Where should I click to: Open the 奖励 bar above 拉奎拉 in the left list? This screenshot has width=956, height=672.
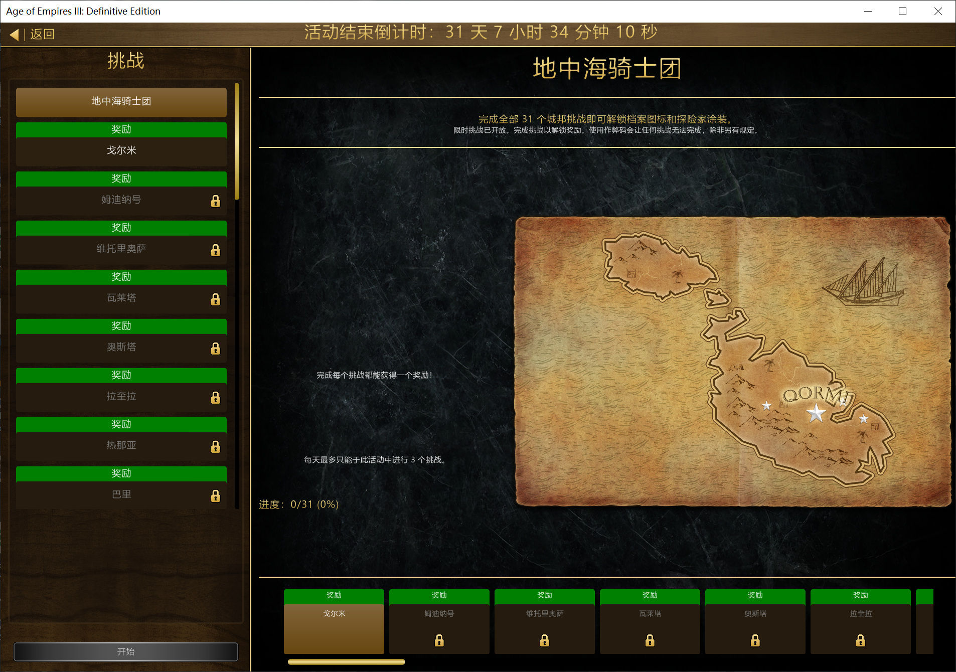pyautogui.click(x=121, y=376)
